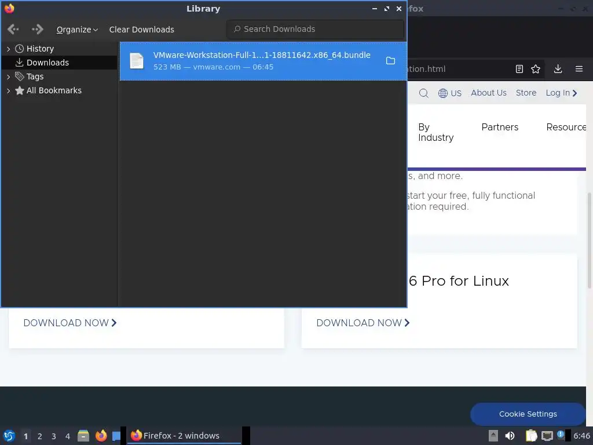Open the Organize menu
Viewport: 593px width, 445px height.
point(77,30)
